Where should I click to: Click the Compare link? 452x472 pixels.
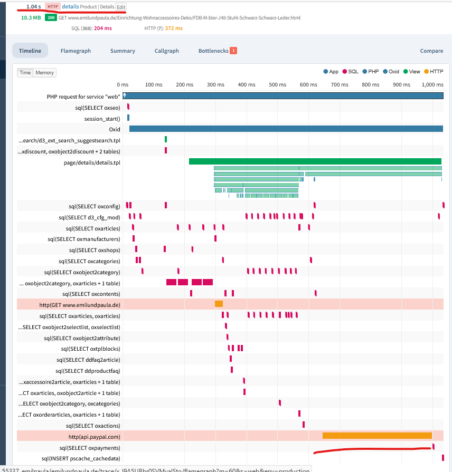coord(431,51)
